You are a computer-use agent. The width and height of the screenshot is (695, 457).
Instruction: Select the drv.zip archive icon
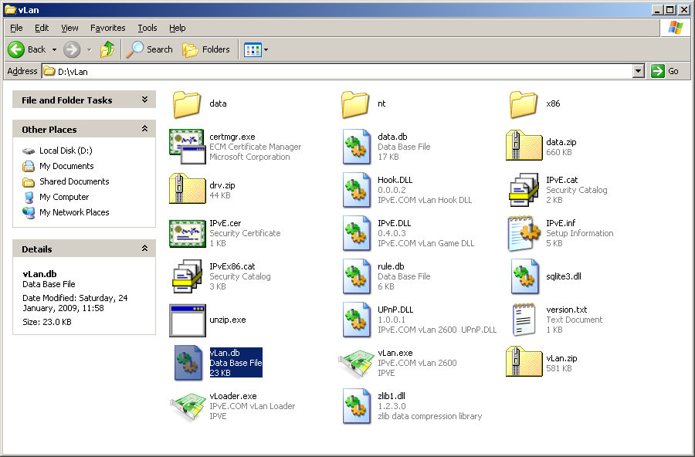click(x=186, y=190)
